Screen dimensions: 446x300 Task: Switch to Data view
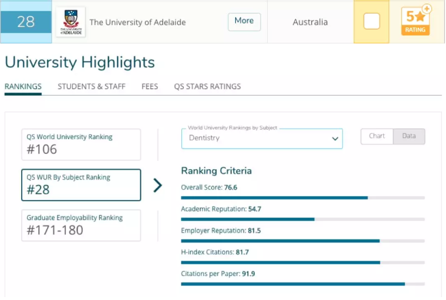coord(408,136)
